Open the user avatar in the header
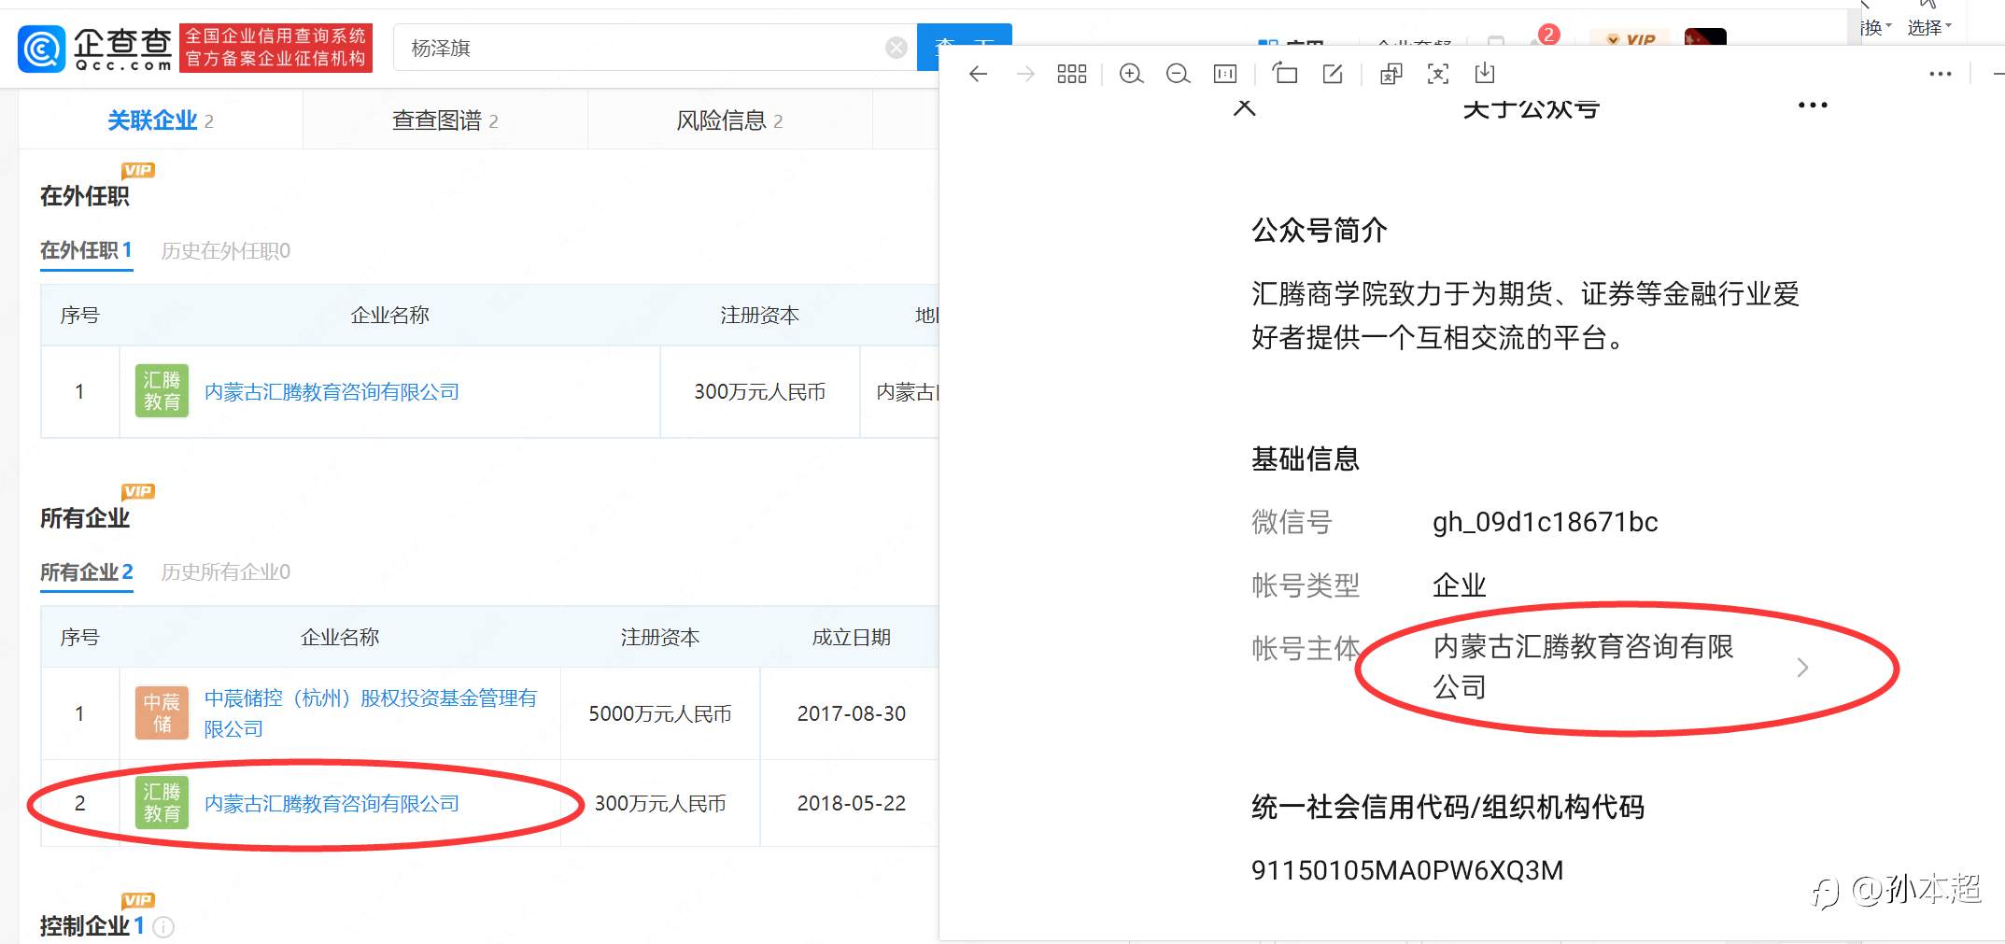This screenshot has width=2005, height=944. pos(1705,37)
